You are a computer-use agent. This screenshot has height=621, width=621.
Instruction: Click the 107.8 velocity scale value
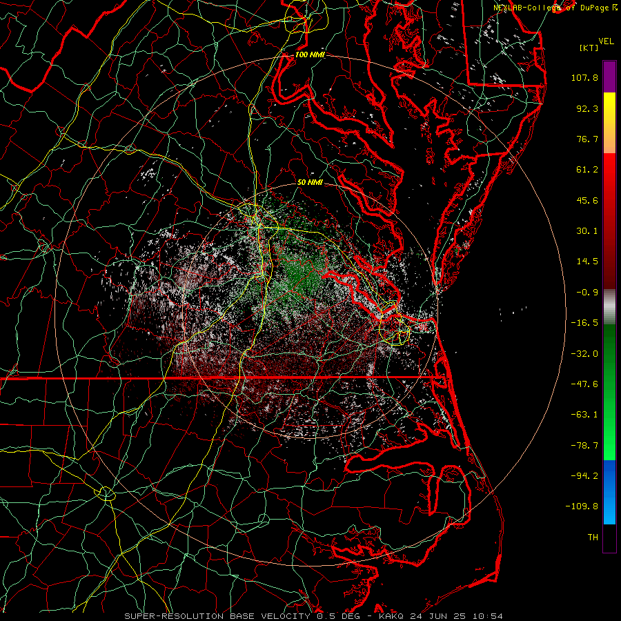[x=584, y=77]
